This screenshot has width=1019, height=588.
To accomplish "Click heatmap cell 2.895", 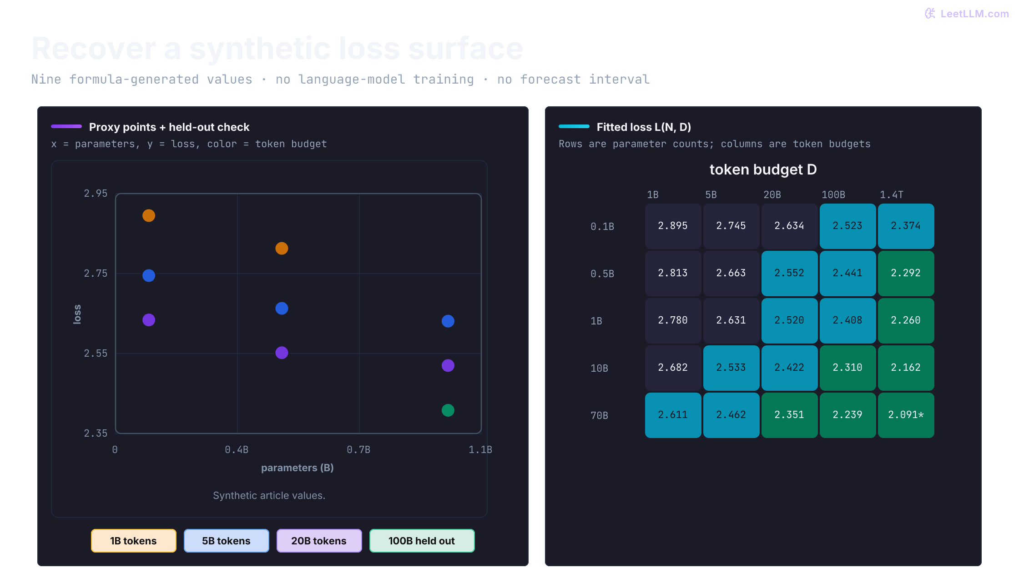I will pos(673,226).
